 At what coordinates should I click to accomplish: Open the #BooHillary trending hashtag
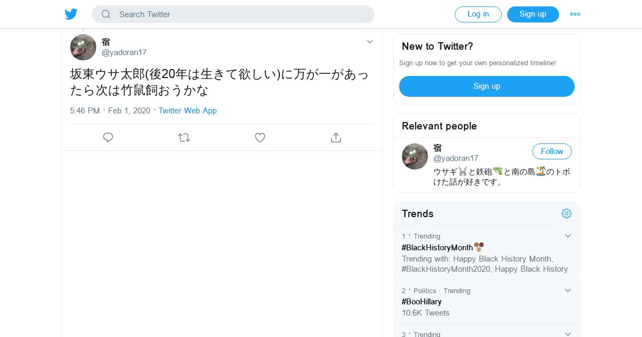click(x=422, y=302)
